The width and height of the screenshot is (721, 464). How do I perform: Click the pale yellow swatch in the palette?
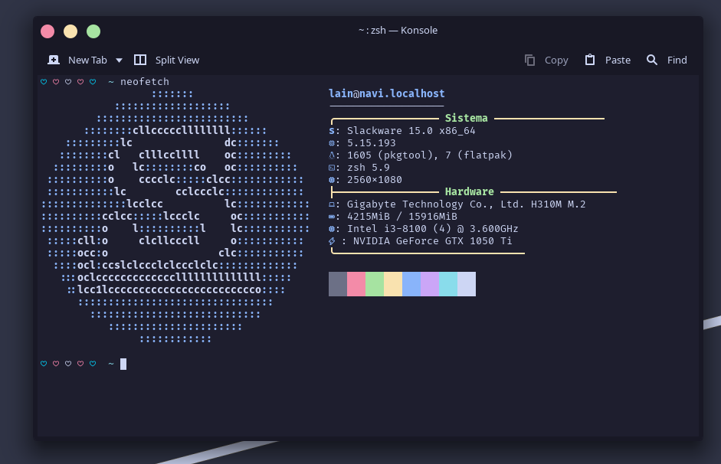(x=393, y=284)
